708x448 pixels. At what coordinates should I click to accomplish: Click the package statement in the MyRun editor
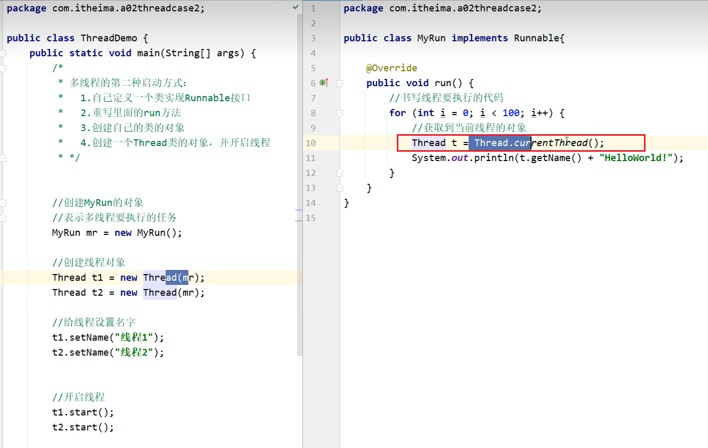(x=443, y=8)
